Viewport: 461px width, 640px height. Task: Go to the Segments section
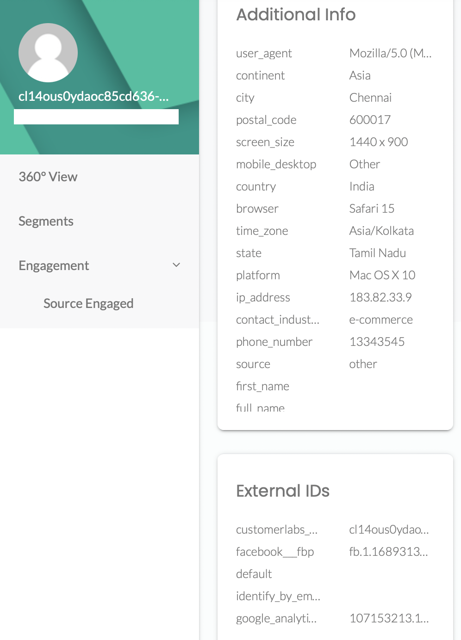coord(46,221)
